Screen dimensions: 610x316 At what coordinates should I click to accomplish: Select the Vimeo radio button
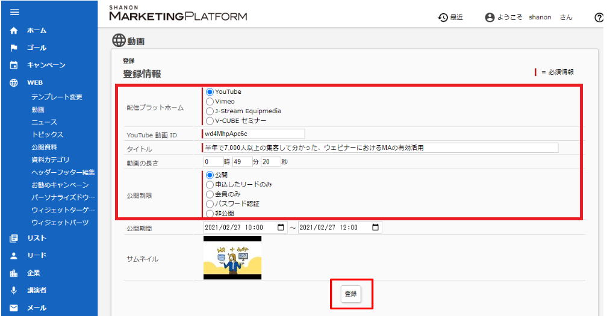(210, 102)
